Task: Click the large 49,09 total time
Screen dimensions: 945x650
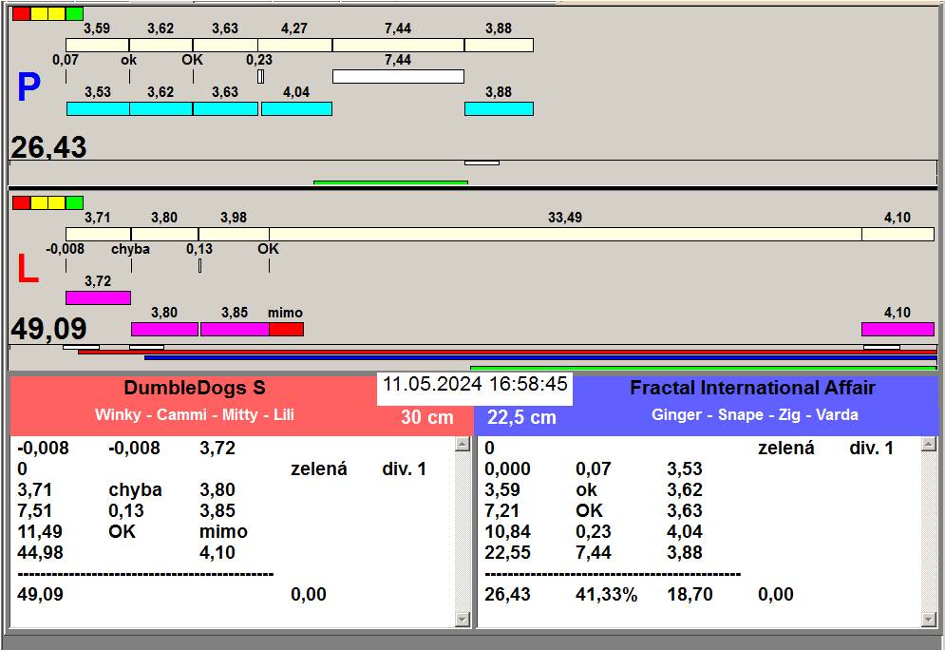Action: (48, 329)
